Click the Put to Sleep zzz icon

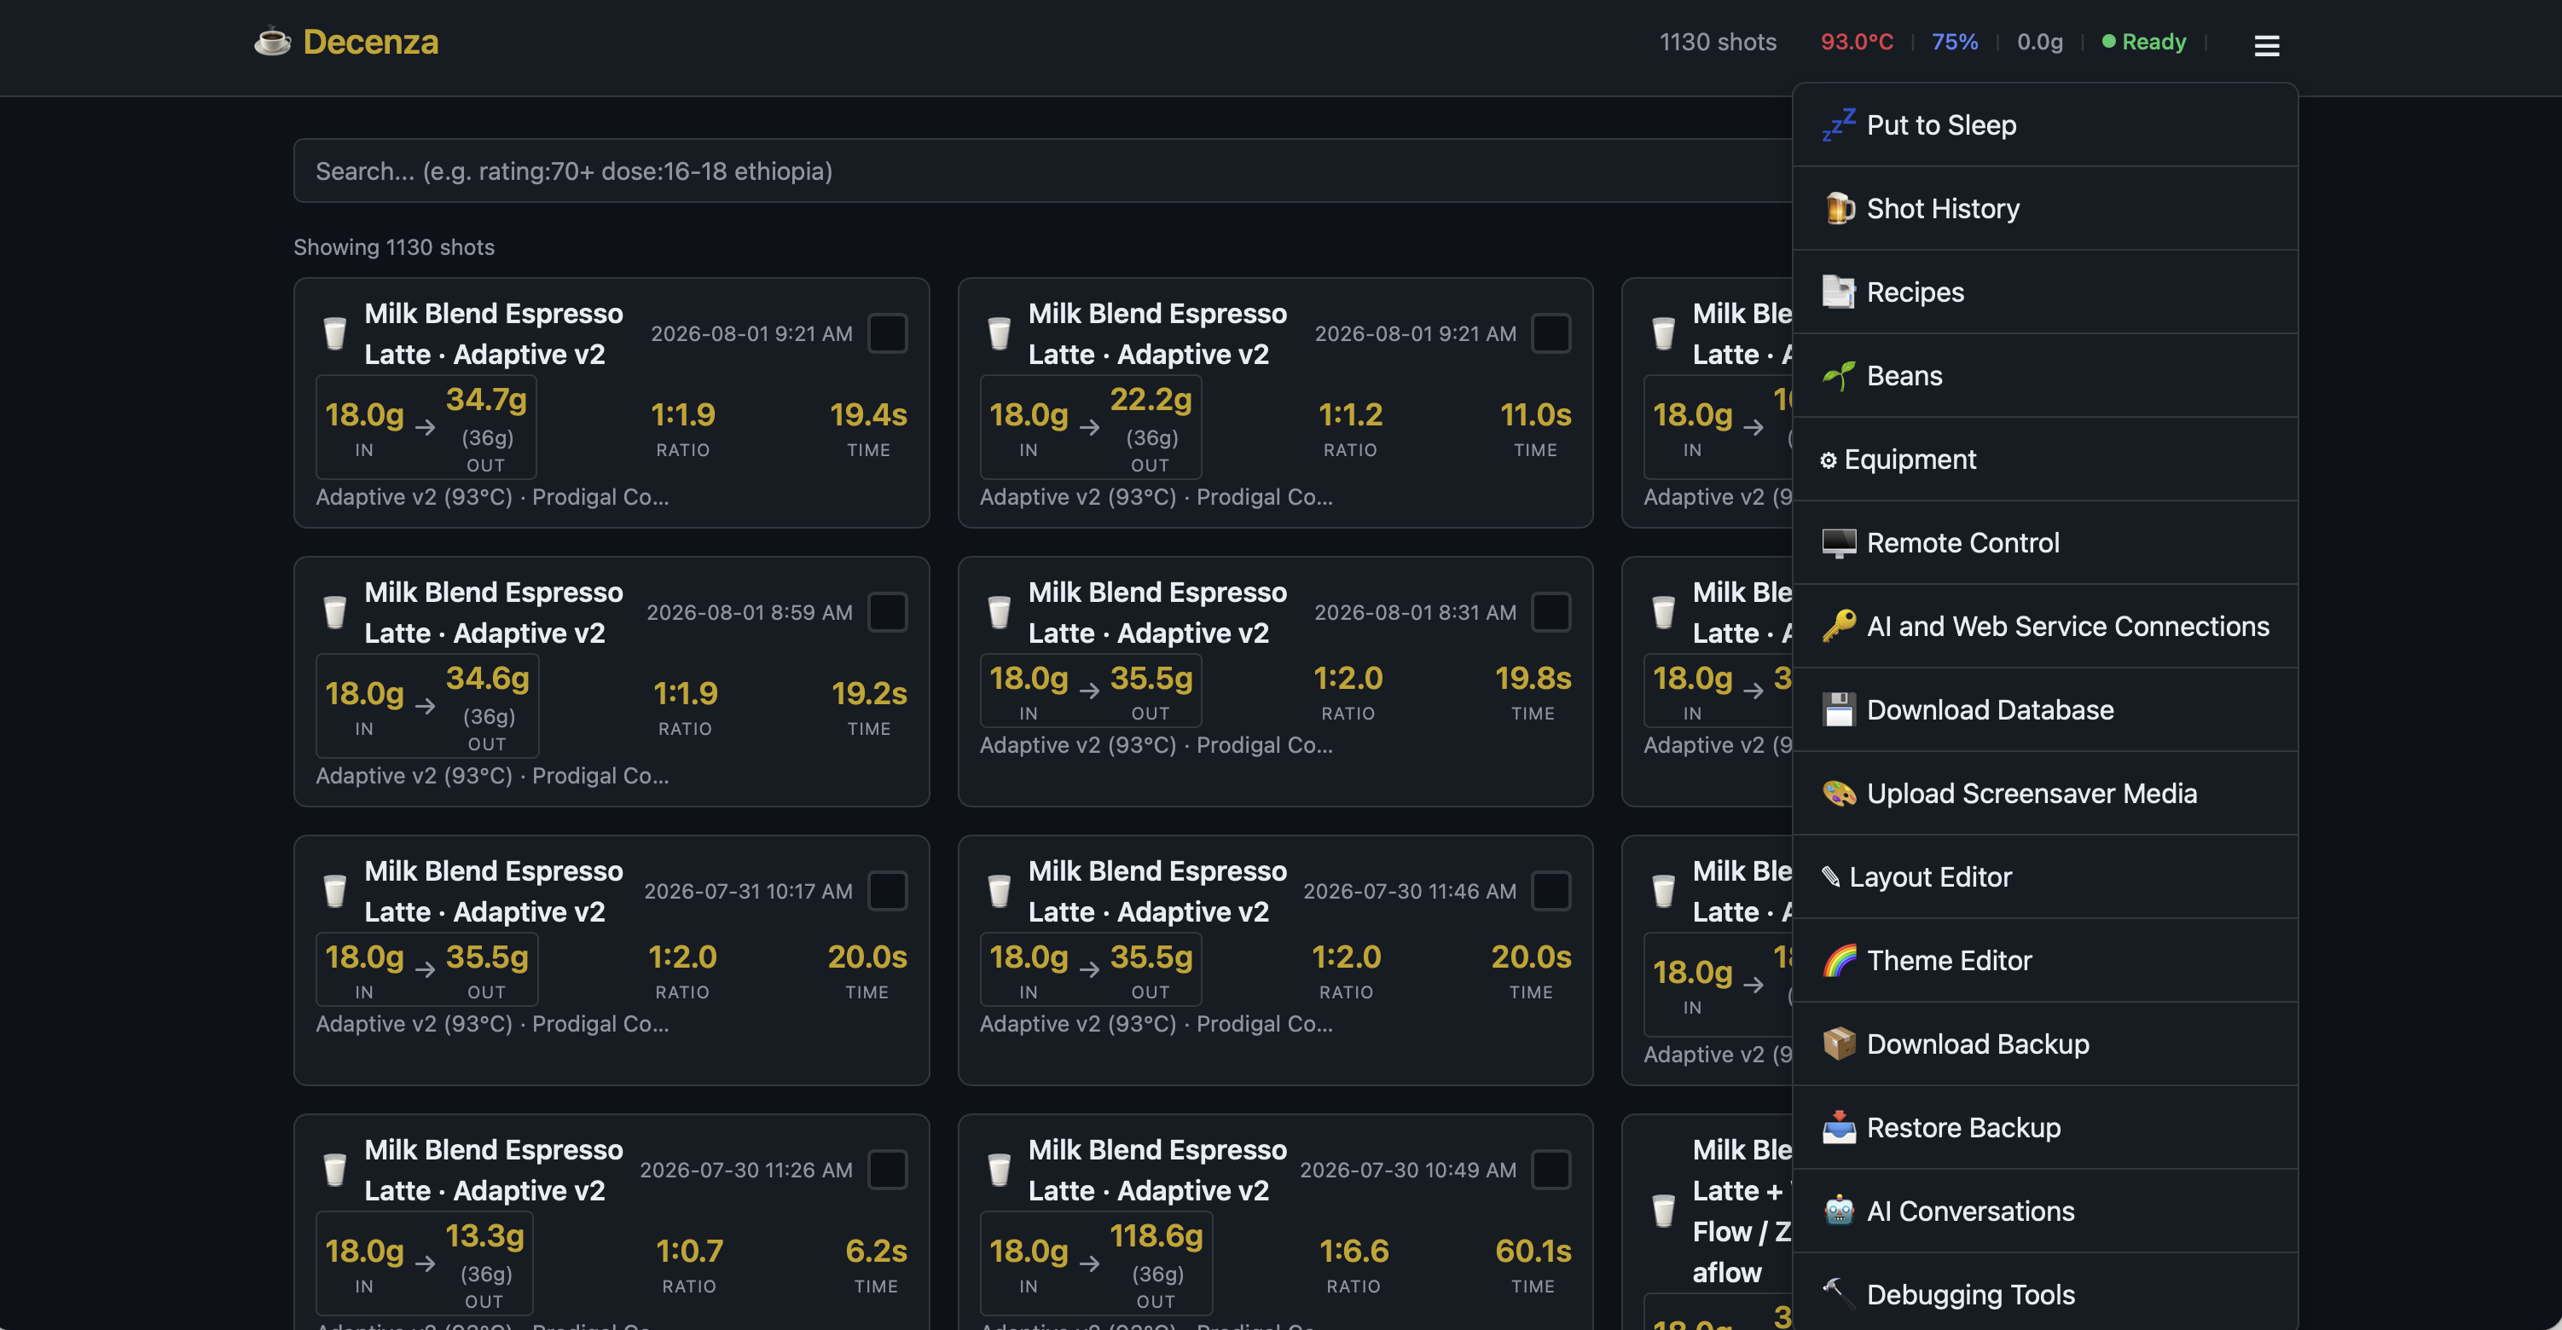coord(1838,125)
